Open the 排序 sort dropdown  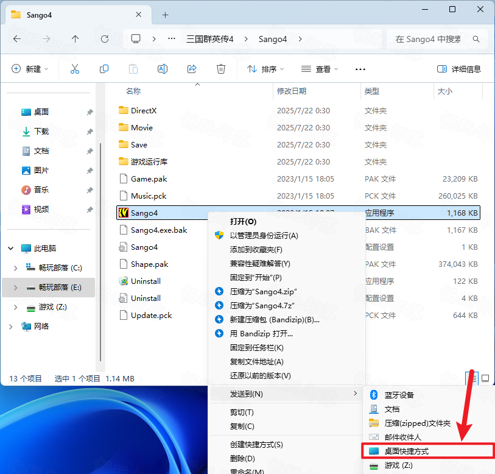[265, 69]
